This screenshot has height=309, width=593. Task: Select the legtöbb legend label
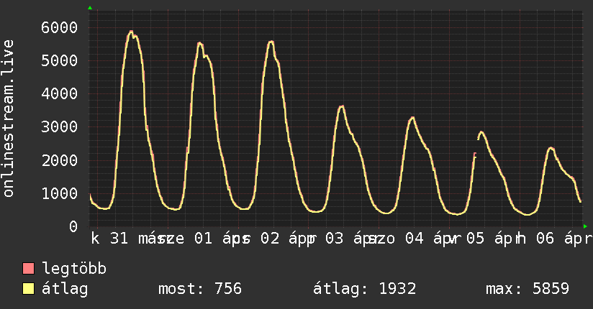[74, 269]
